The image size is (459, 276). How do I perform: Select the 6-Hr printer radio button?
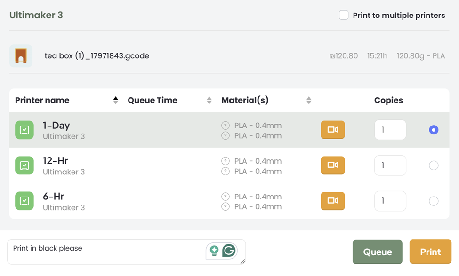434,201
